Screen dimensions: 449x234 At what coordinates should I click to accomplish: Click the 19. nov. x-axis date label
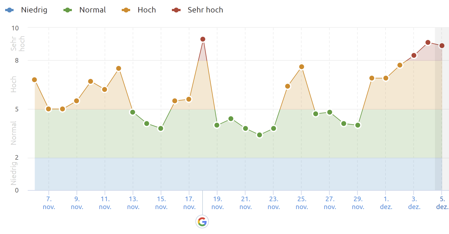point(217,203)
